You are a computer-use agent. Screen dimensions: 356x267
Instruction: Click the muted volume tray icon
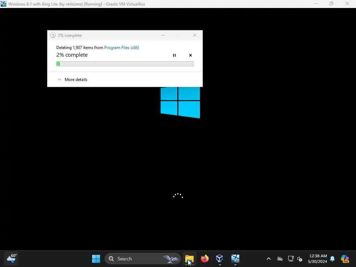pos(300,259)
